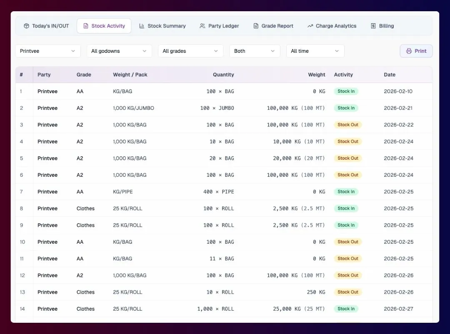
Task: Click the printer icon in Print button
Action: point(409,51)
